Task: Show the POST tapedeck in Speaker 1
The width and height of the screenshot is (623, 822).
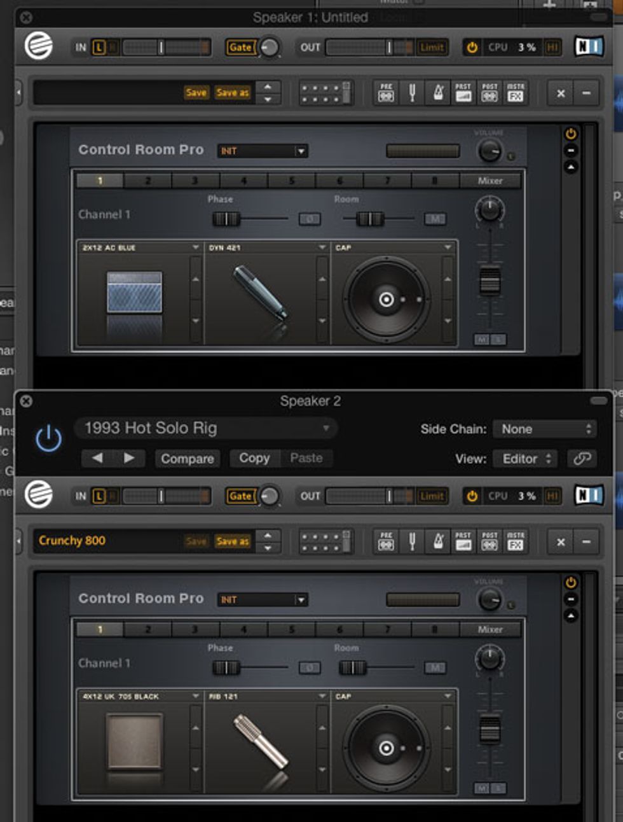Action: click(x=489, y=93)
